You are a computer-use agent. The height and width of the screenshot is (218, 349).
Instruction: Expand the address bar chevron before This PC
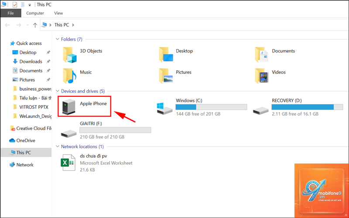51,25
